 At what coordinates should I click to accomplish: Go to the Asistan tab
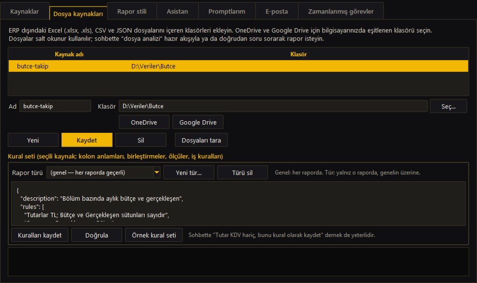(x=177, y=11)
